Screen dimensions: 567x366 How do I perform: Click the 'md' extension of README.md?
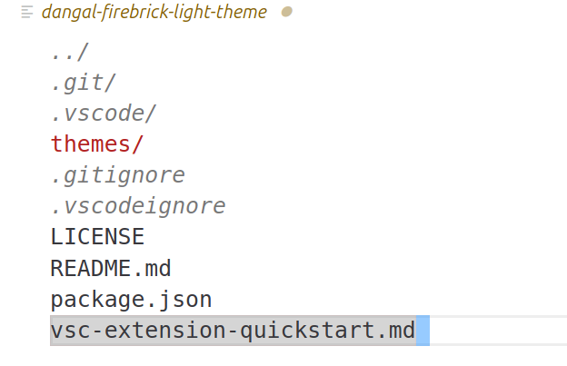158,269
